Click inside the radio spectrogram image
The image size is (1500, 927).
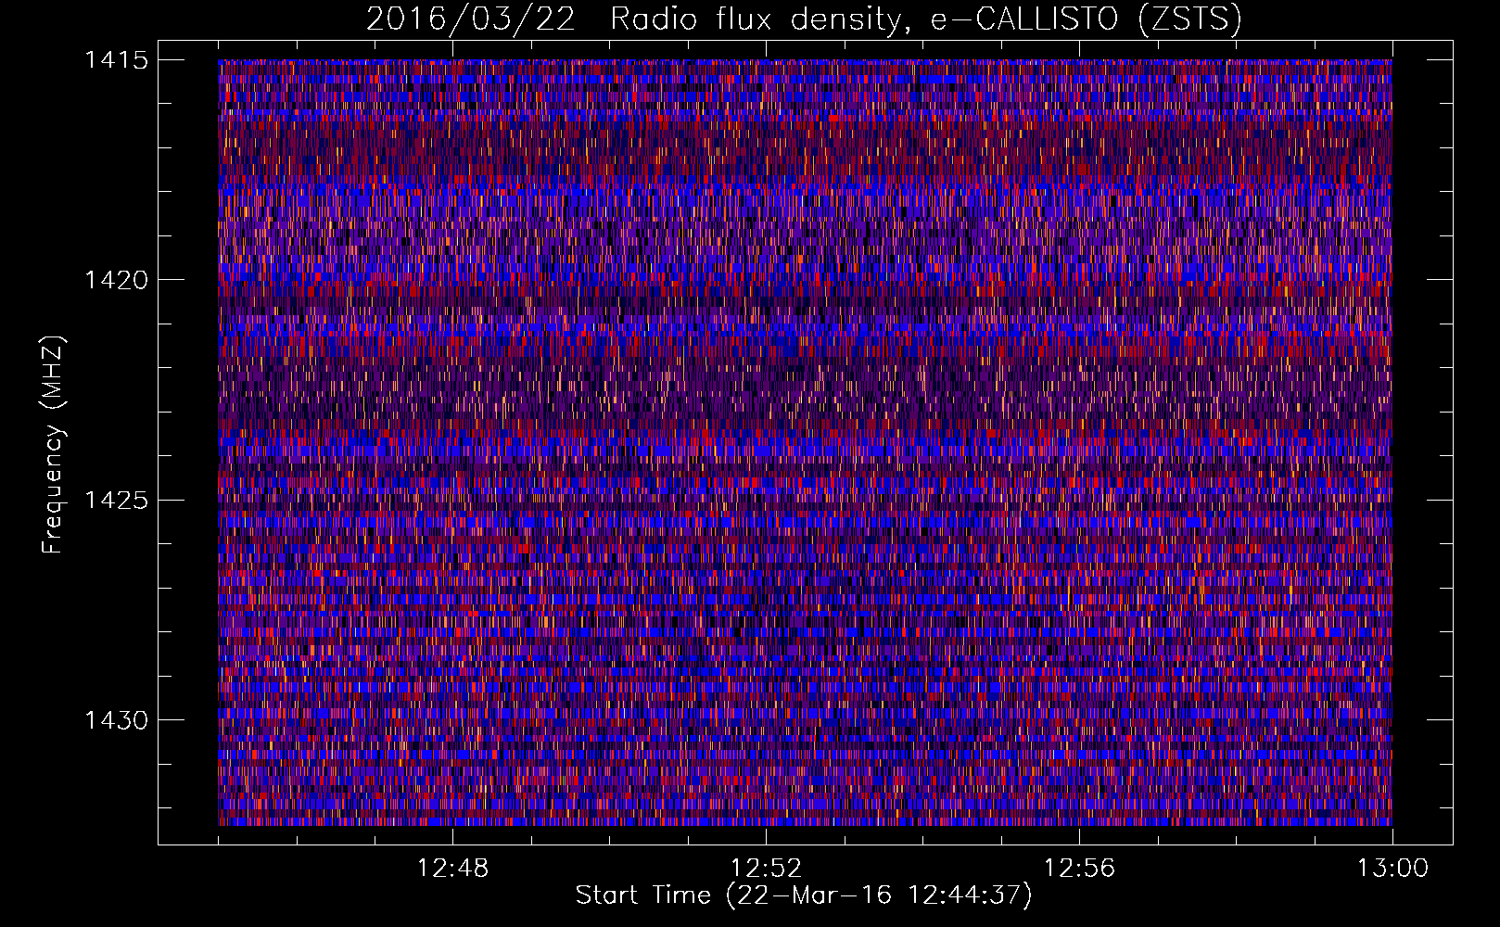[805, 442]
